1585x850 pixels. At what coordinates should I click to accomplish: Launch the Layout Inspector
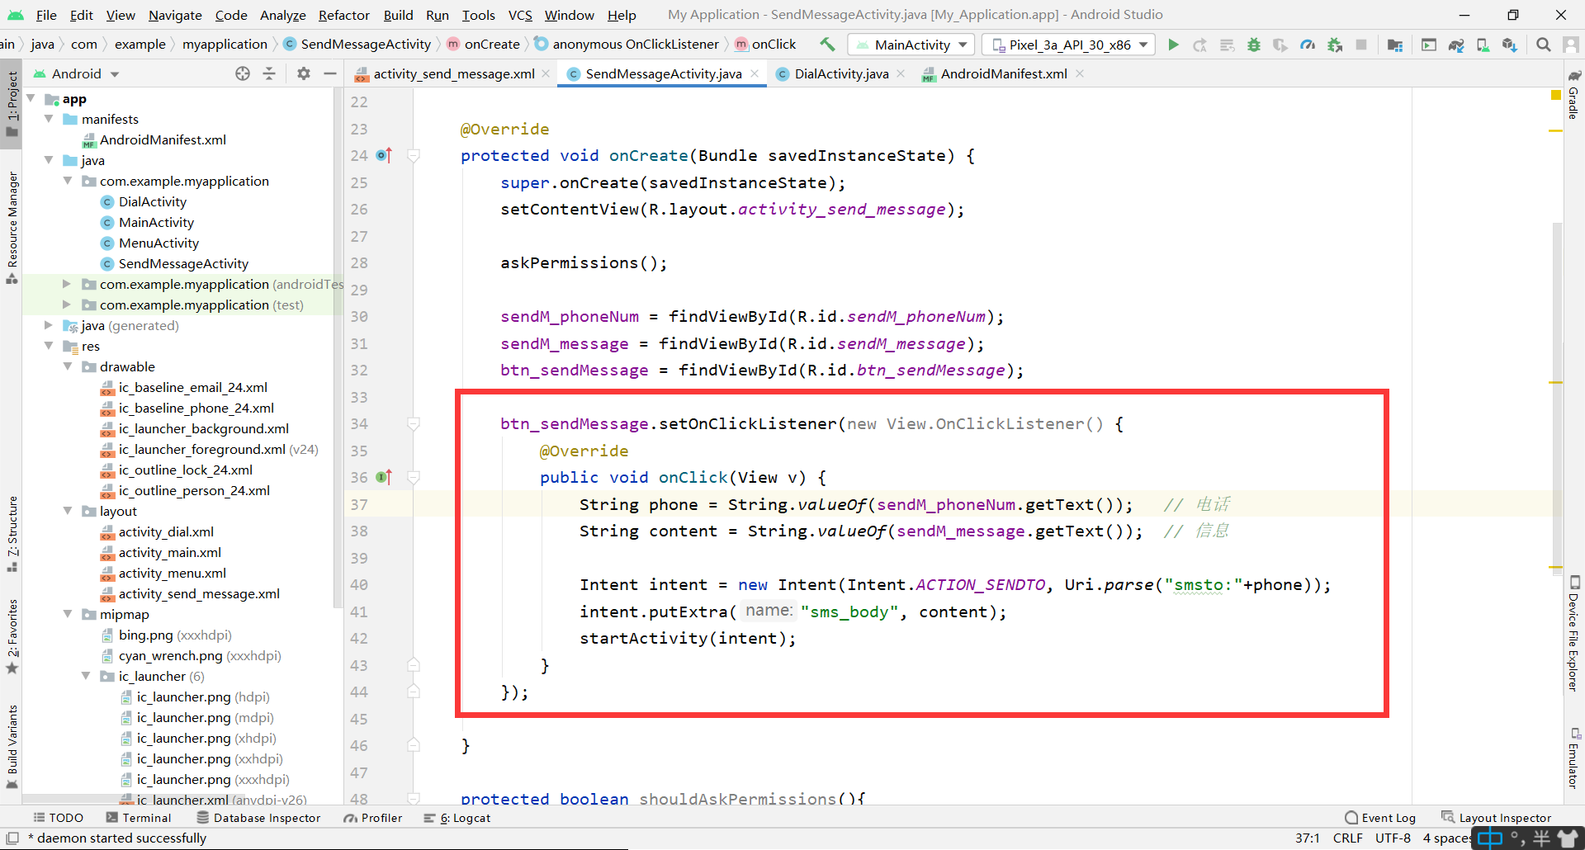click(x=1504, y=817)
